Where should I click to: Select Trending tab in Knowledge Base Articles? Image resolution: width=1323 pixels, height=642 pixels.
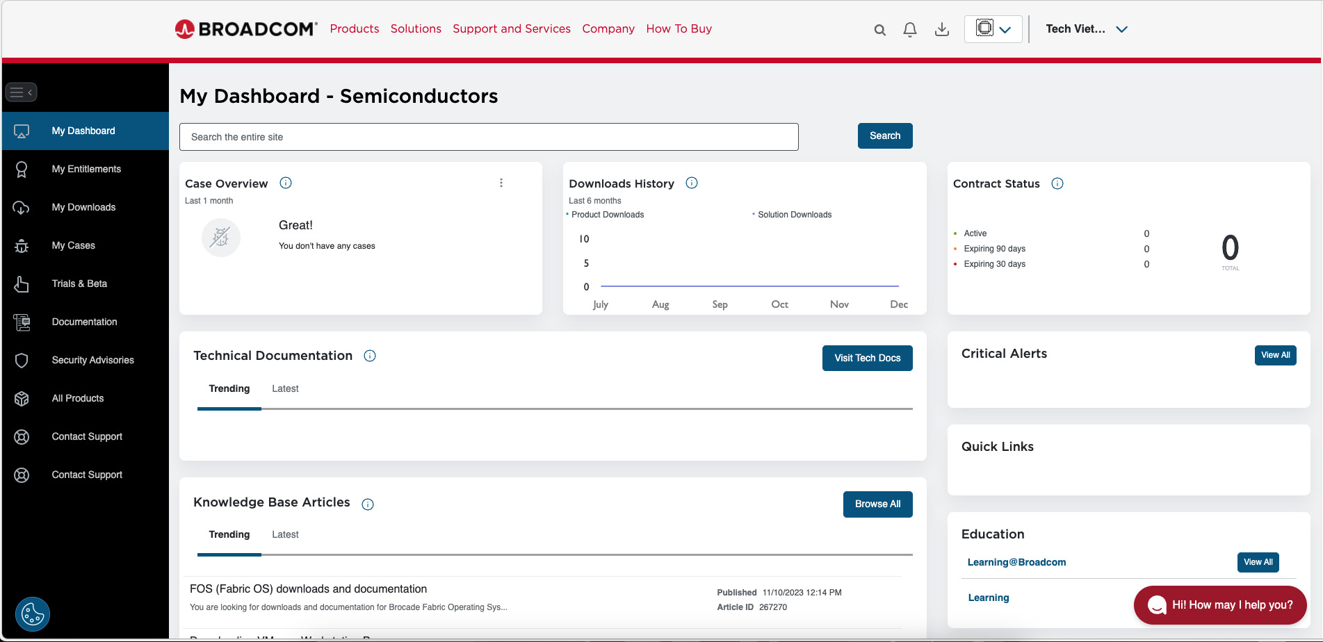coord(229,535)
